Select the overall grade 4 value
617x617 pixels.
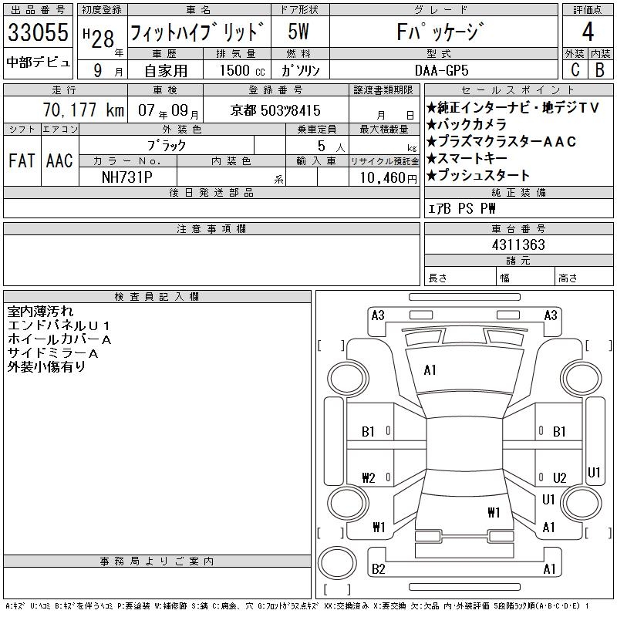(588, 32)
